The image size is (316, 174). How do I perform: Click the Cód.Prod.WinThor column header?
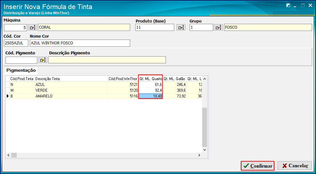point(123,79)
